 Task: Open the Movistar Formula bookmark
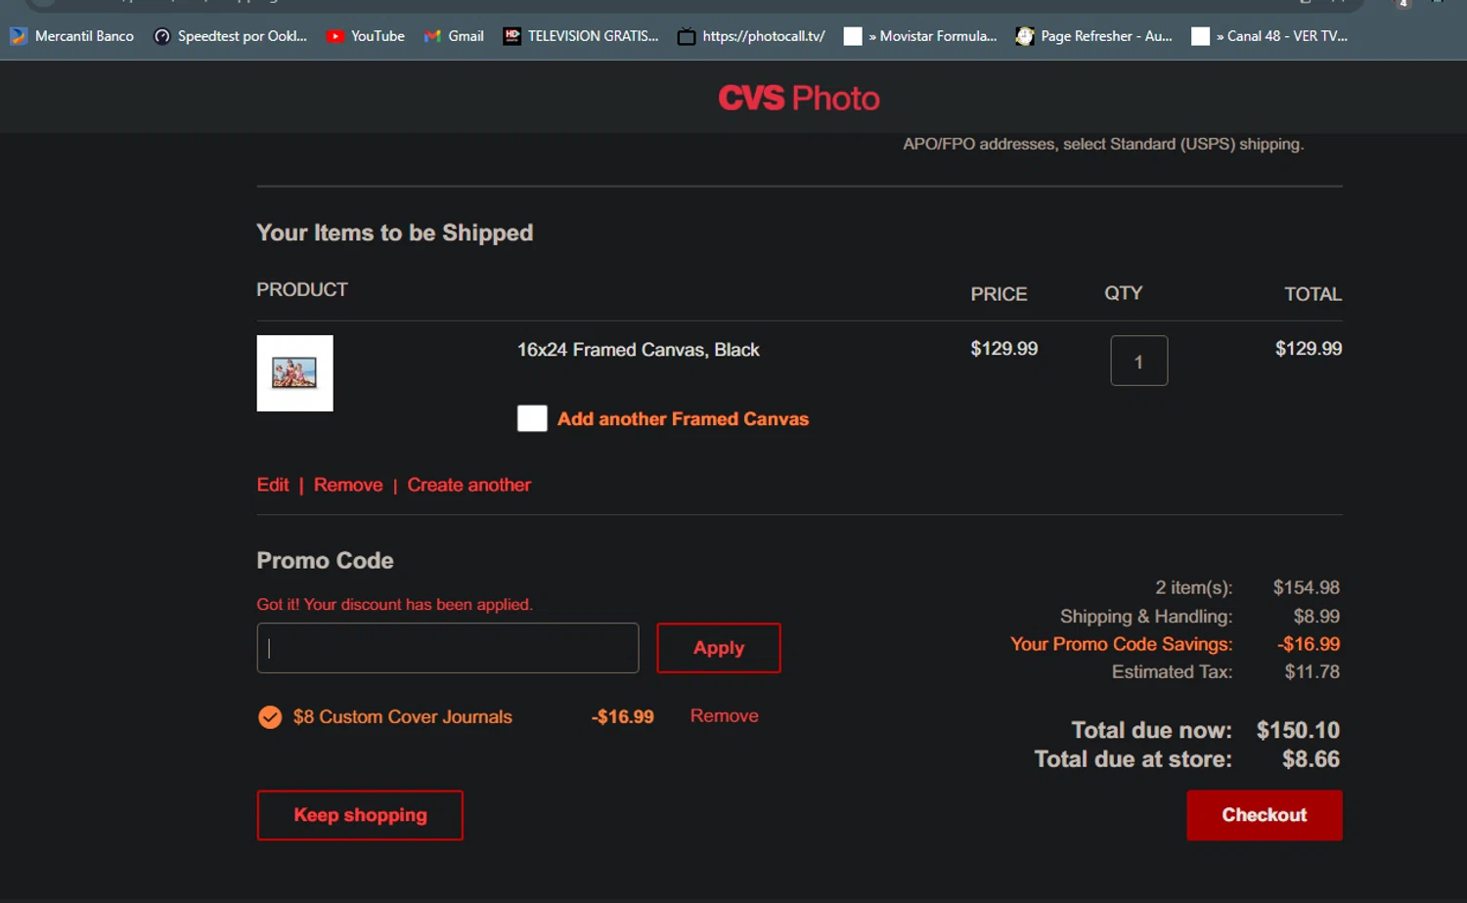point(921,36)
